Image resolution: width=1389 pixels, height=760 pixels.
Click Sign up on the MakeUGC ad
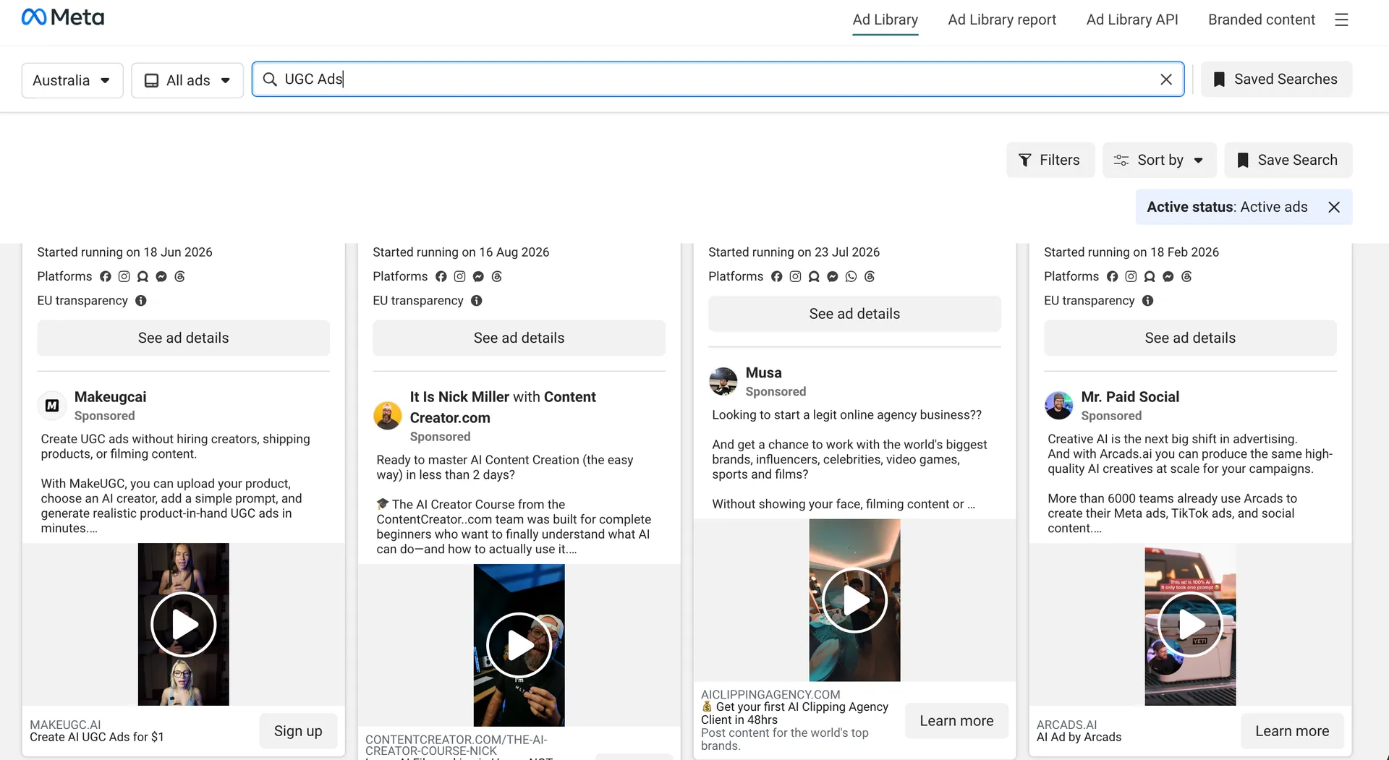(298, 731)
